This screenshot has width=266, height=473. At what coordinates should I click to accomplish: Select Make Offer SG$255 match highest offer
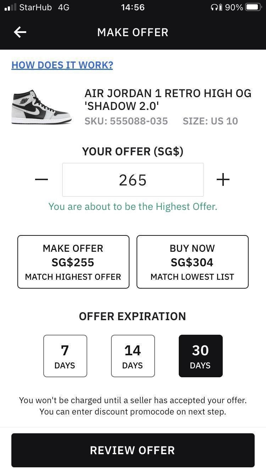[x=73, y=262]
